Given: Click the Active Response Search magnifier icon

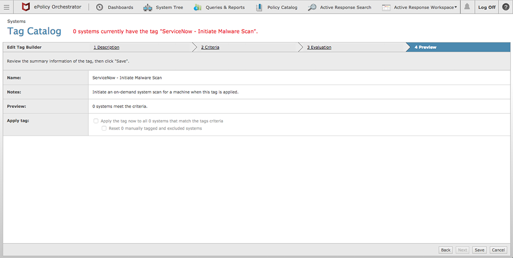Looking at the screenshot, I should tap(312, 7).
